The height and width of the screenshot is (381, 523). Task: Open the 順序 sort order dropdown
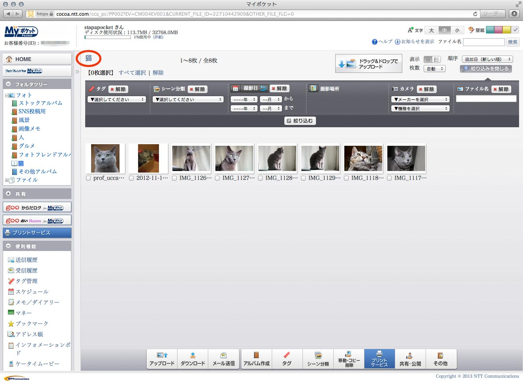[488, 59]
